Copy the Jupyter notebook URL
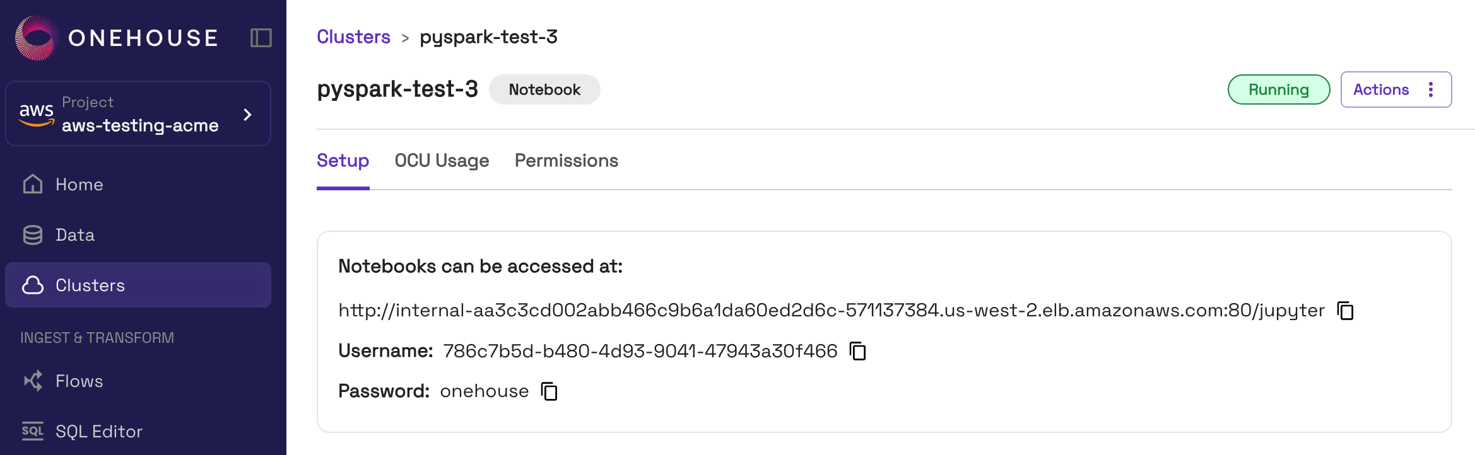This screenshot has height=455, width=1475. [1345, 311]
